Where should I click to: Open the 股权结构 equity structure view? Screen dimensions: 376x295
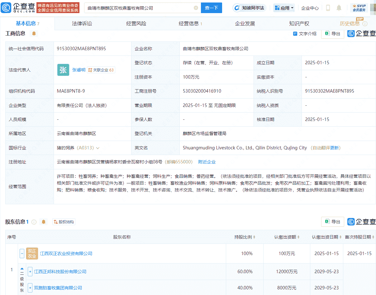(64, 222)
